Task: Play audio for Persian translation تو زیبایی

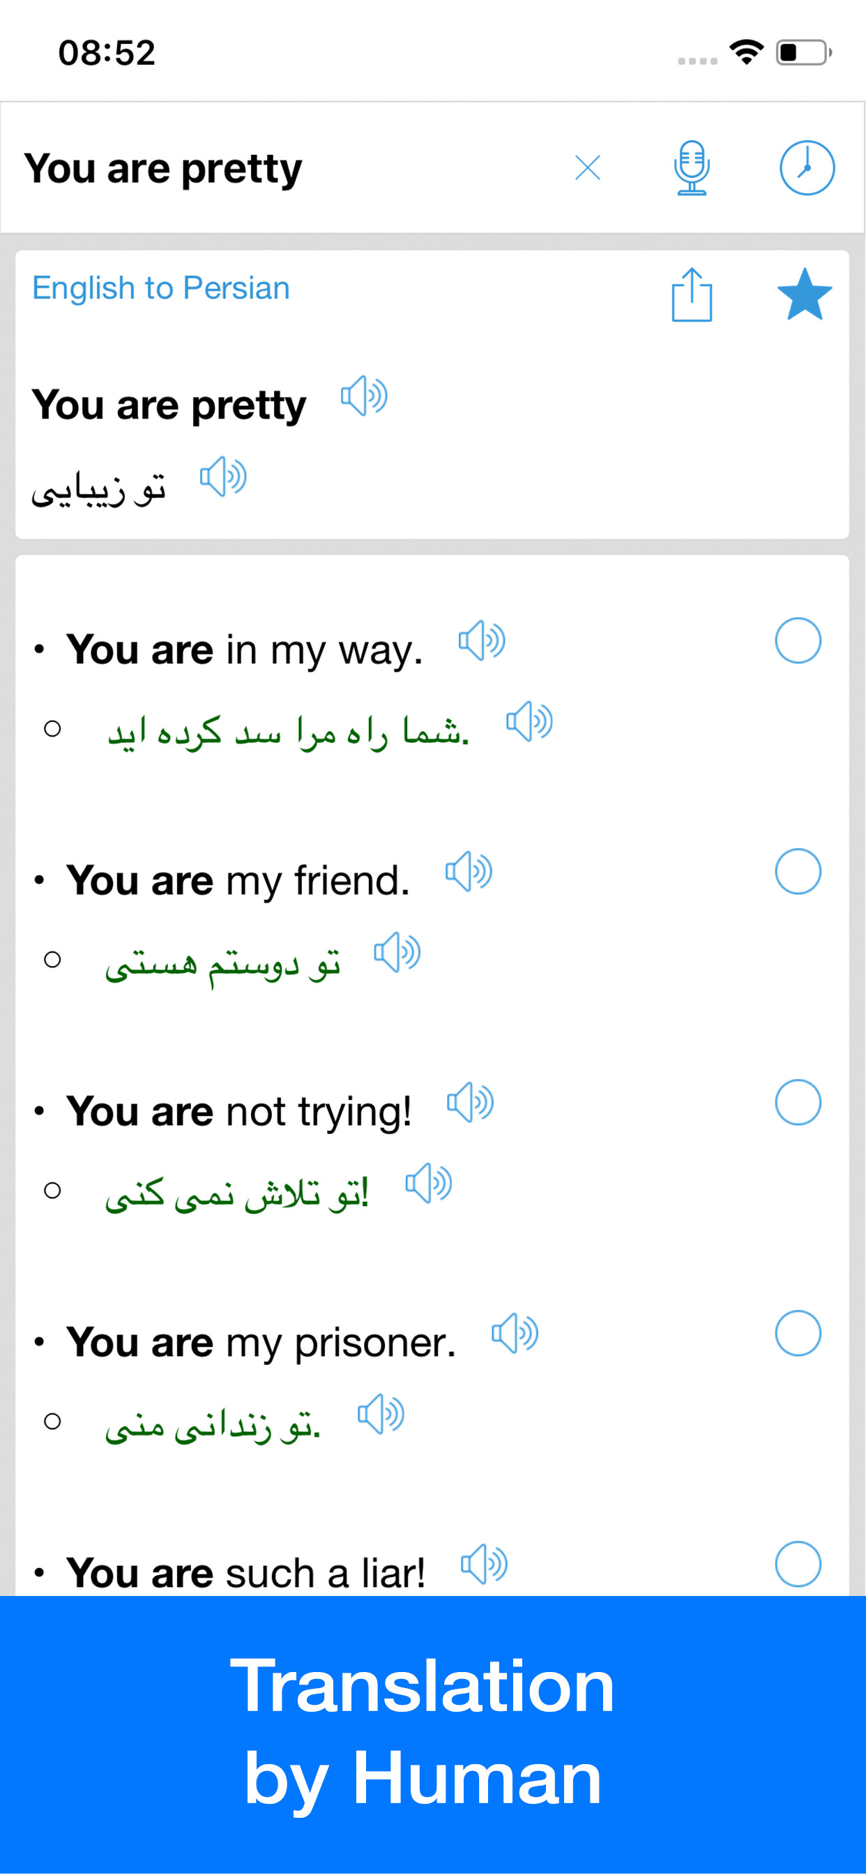Action: (223, 478)
